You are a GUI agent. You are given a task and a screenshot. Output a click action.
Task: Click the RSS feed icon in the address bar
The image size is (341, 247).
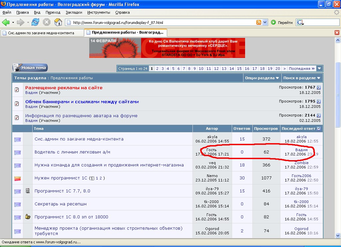(x=259, y=23)
